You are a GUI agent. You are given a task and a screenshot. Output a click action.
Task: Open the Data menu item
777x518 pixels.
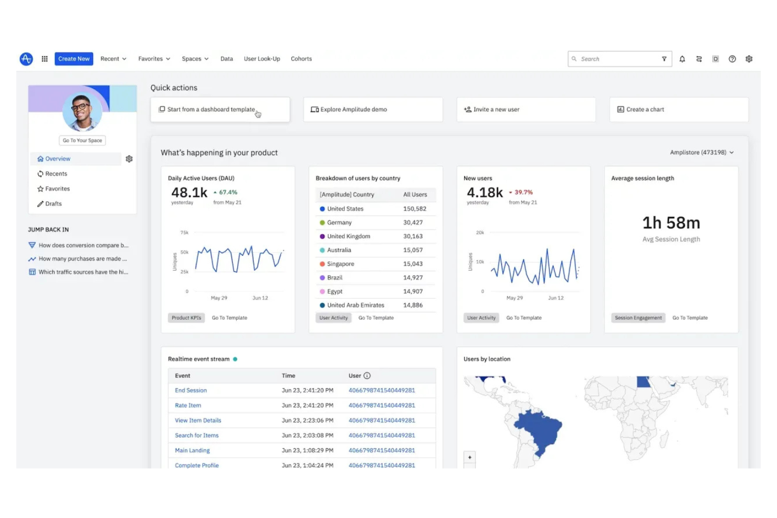pyautogui.click(x=226, y=59)
